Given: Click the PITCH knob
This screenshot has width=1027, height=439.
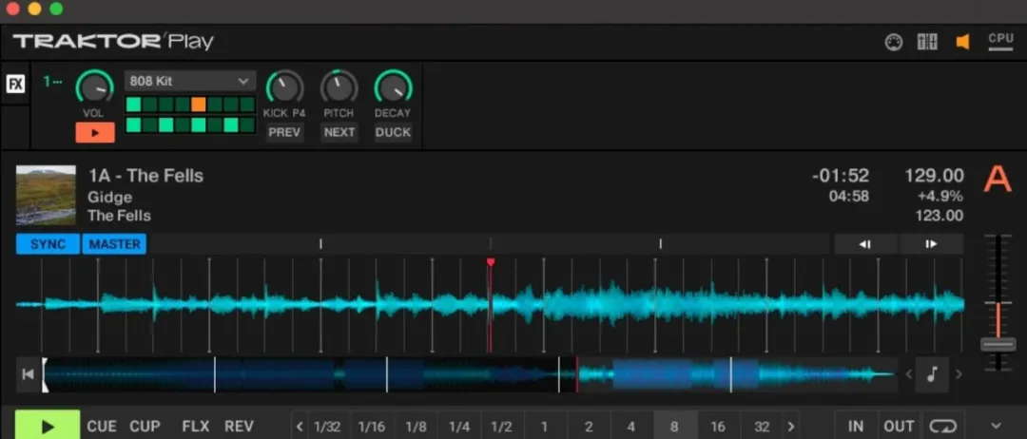Looking at the screenshot, I should click(x=339, y=86).
